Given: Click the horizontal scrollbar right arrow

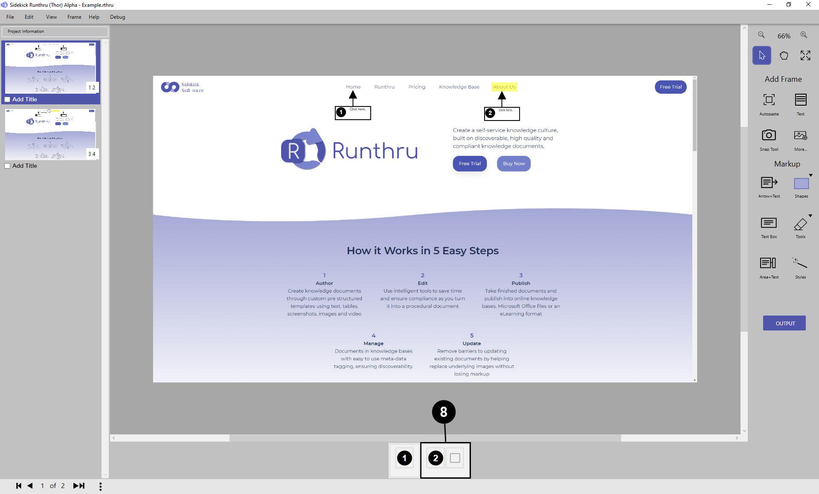Looking at the screenshot, I should point(737,438).
